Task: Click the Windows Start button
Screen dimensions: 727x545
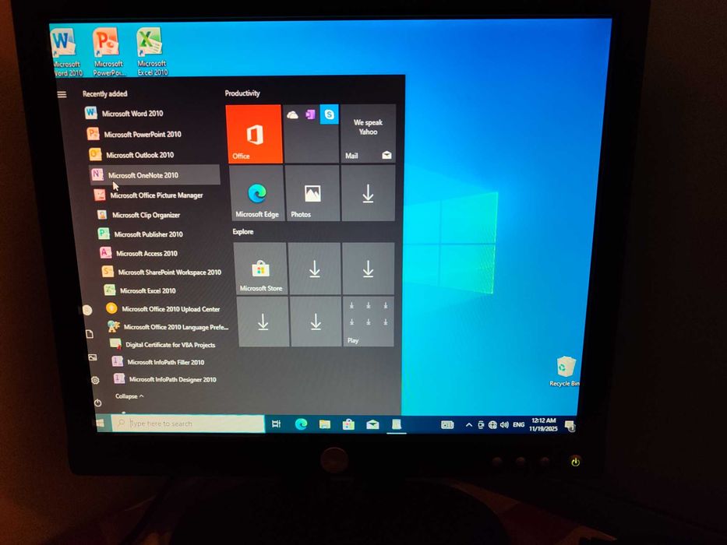Action: (100, 423)
